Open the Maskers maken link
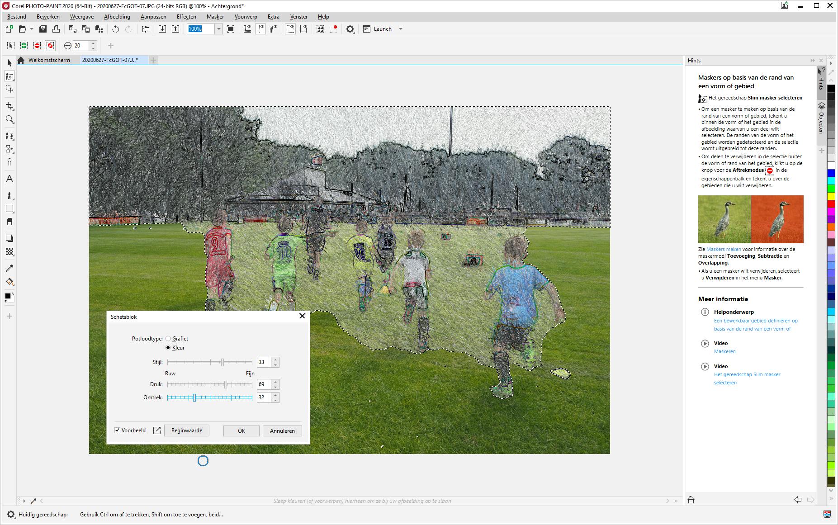 pyautogui.click(x=724, y=249)
